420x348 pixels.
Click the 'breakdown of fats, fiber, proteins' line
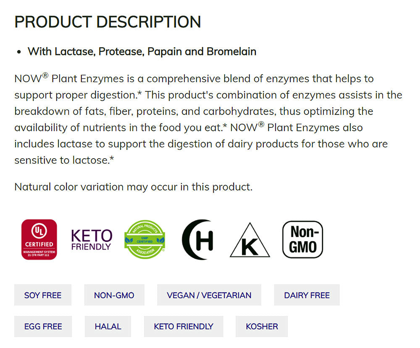click(x=105, y=112)
